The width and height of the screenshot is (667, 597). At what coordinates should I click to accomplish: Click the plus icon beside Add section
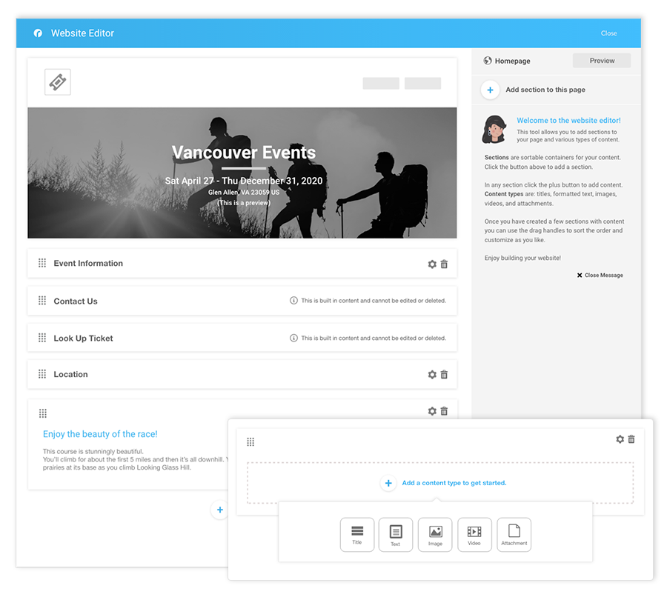[490, 90]
